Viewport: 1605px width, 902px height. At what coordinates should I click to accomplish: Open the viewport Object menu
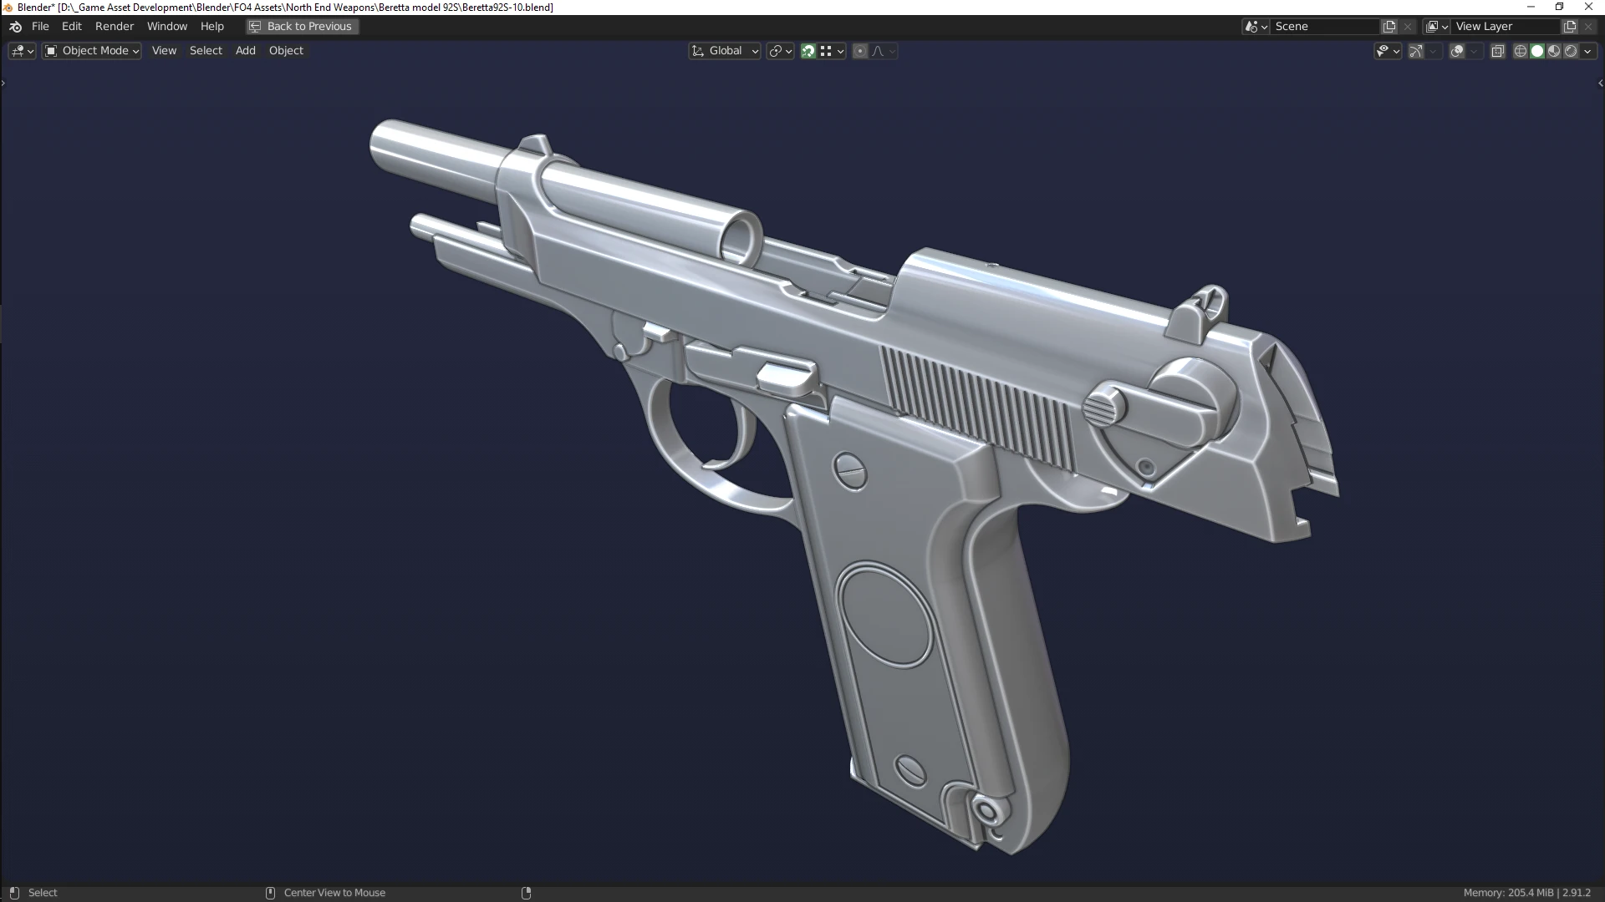point(286,51)
